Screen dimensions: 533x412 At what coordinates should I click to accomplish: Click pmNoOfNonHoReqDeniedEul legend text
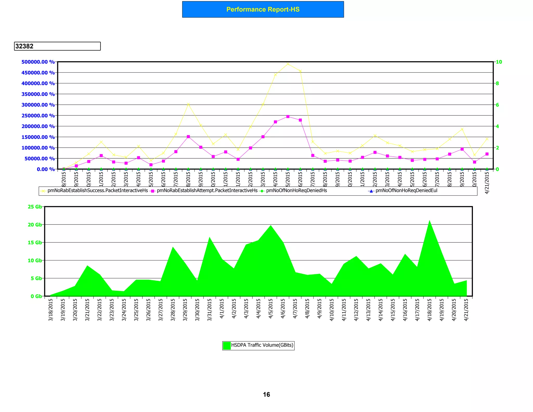point(406,191)
